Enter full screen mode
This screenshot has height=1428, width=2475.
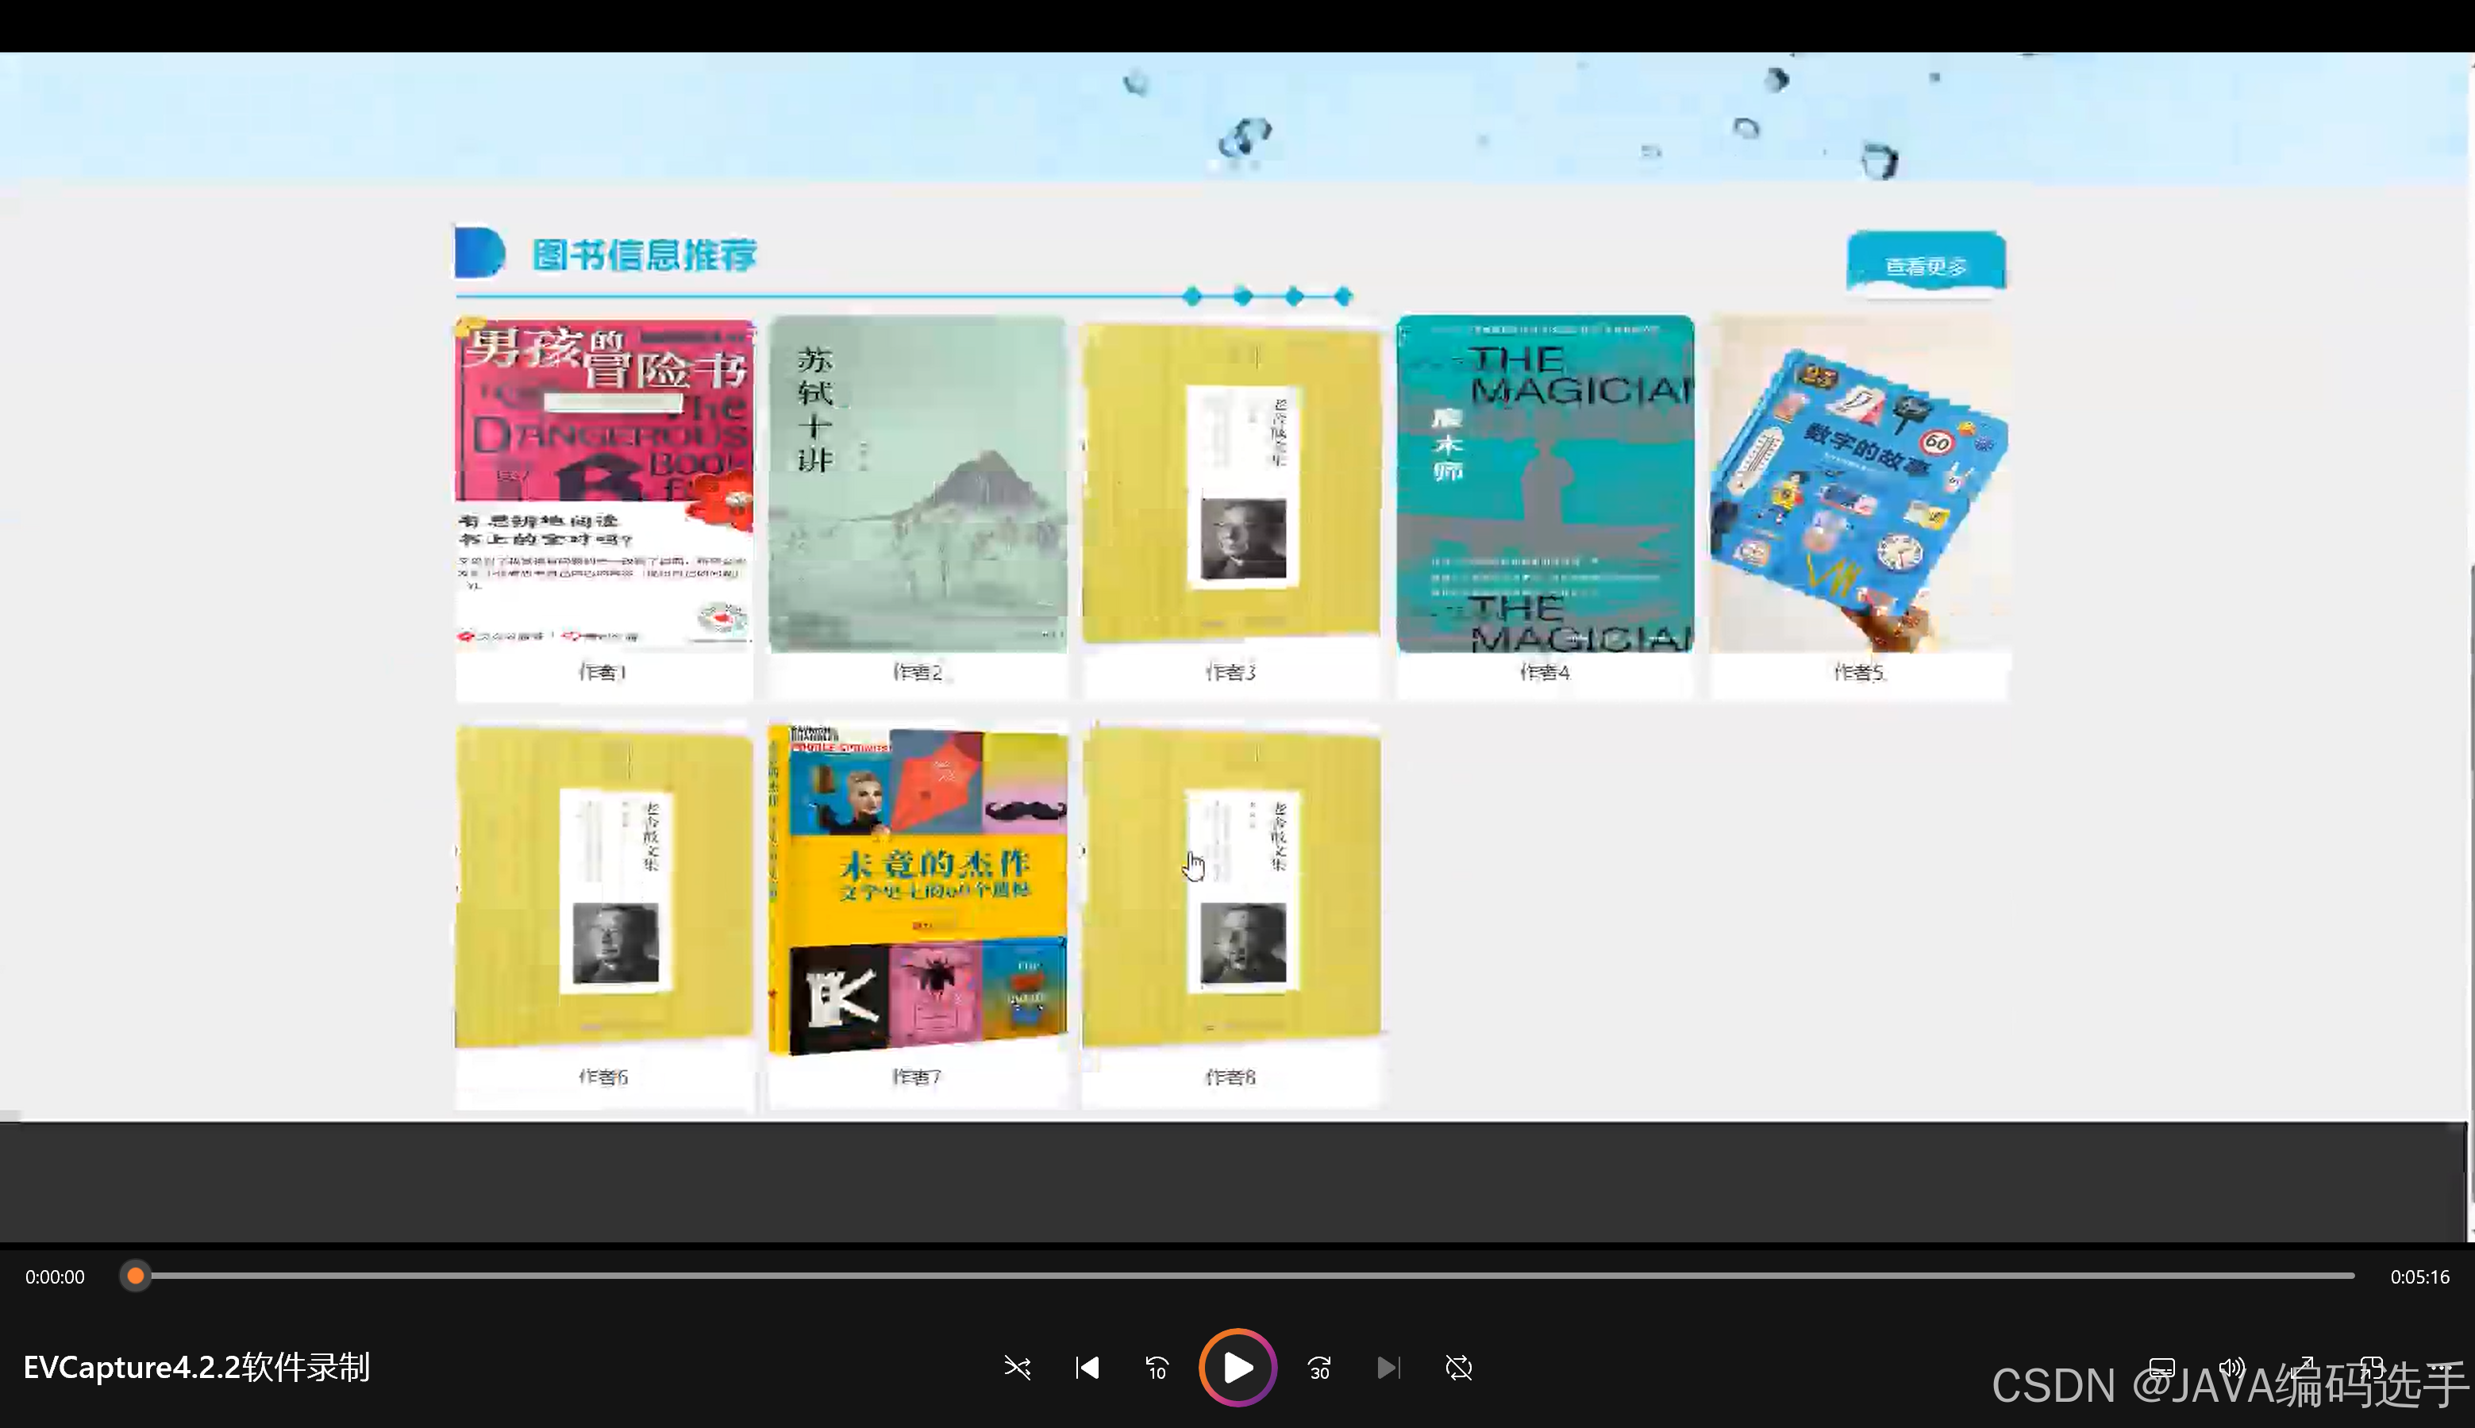2302,1367
